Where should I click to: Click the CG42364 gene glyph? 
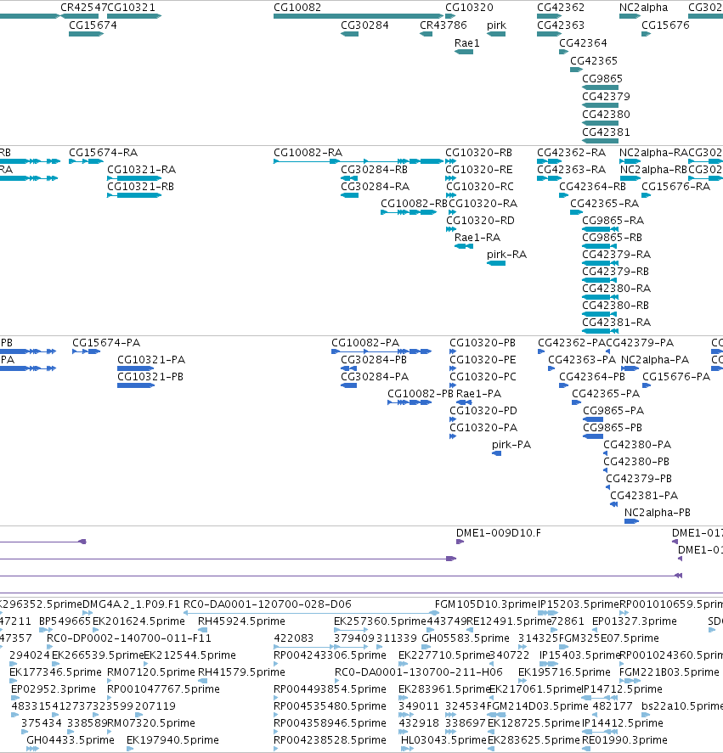coord(563,52)
